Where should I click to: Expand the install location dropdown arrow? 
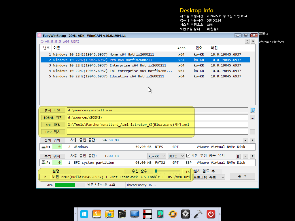pyautogui.click(x=245, y=140)
